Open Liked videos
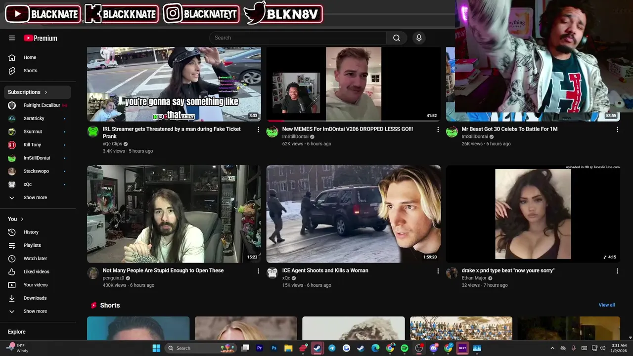This screenshot has width=633, height=356. pos(38,271)
